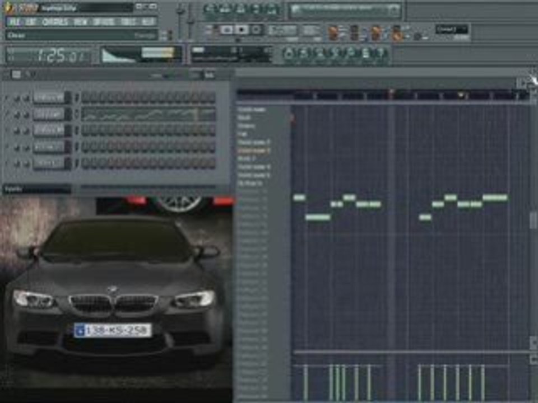Click the second channel's pan knob
Image resolution: width=538 pixels, height=403 pixels.
(16, 115)
